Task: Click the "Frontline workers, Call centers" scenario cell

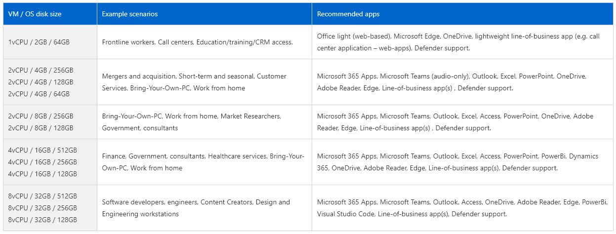Action: (x=197, y=42)
